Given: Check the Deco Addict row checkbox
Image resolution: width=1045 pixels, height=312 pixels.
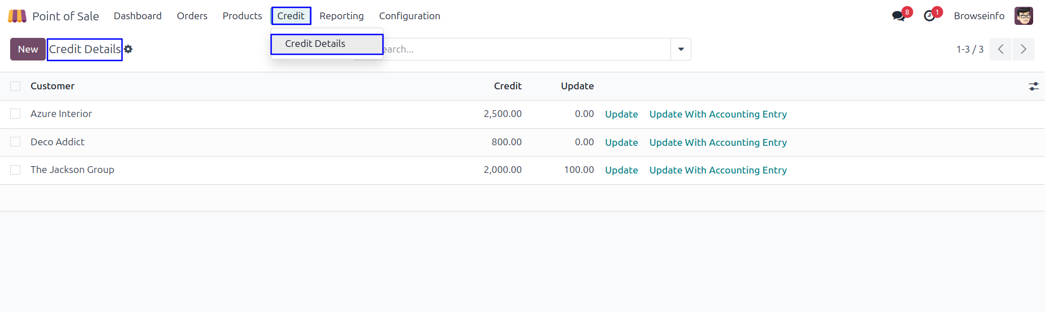Looking at the screenshot, I should tap(15, 142).
